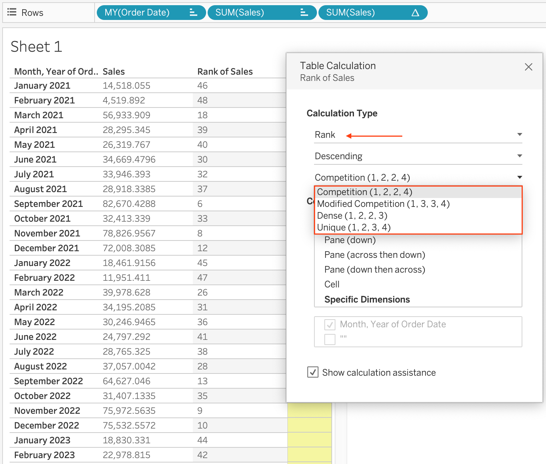Select Specific Dimensions compute option
546x464 pixels.
[367, 300]
